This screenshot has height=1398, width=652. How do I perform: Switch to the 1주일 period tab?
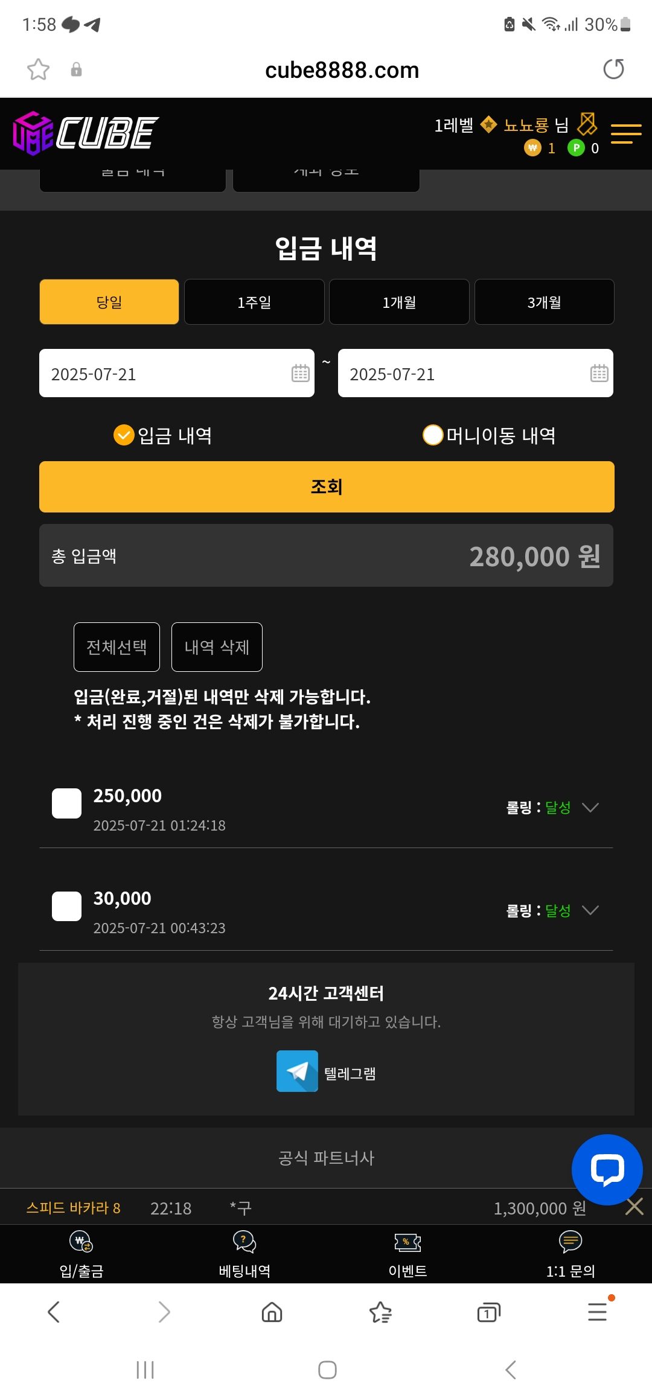pyautogui.click(x=254, y=302)
